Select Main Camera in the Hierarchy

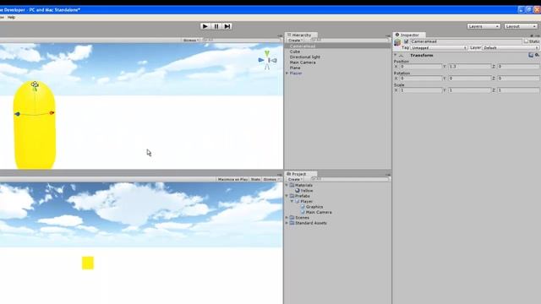(x=303, y=62)
